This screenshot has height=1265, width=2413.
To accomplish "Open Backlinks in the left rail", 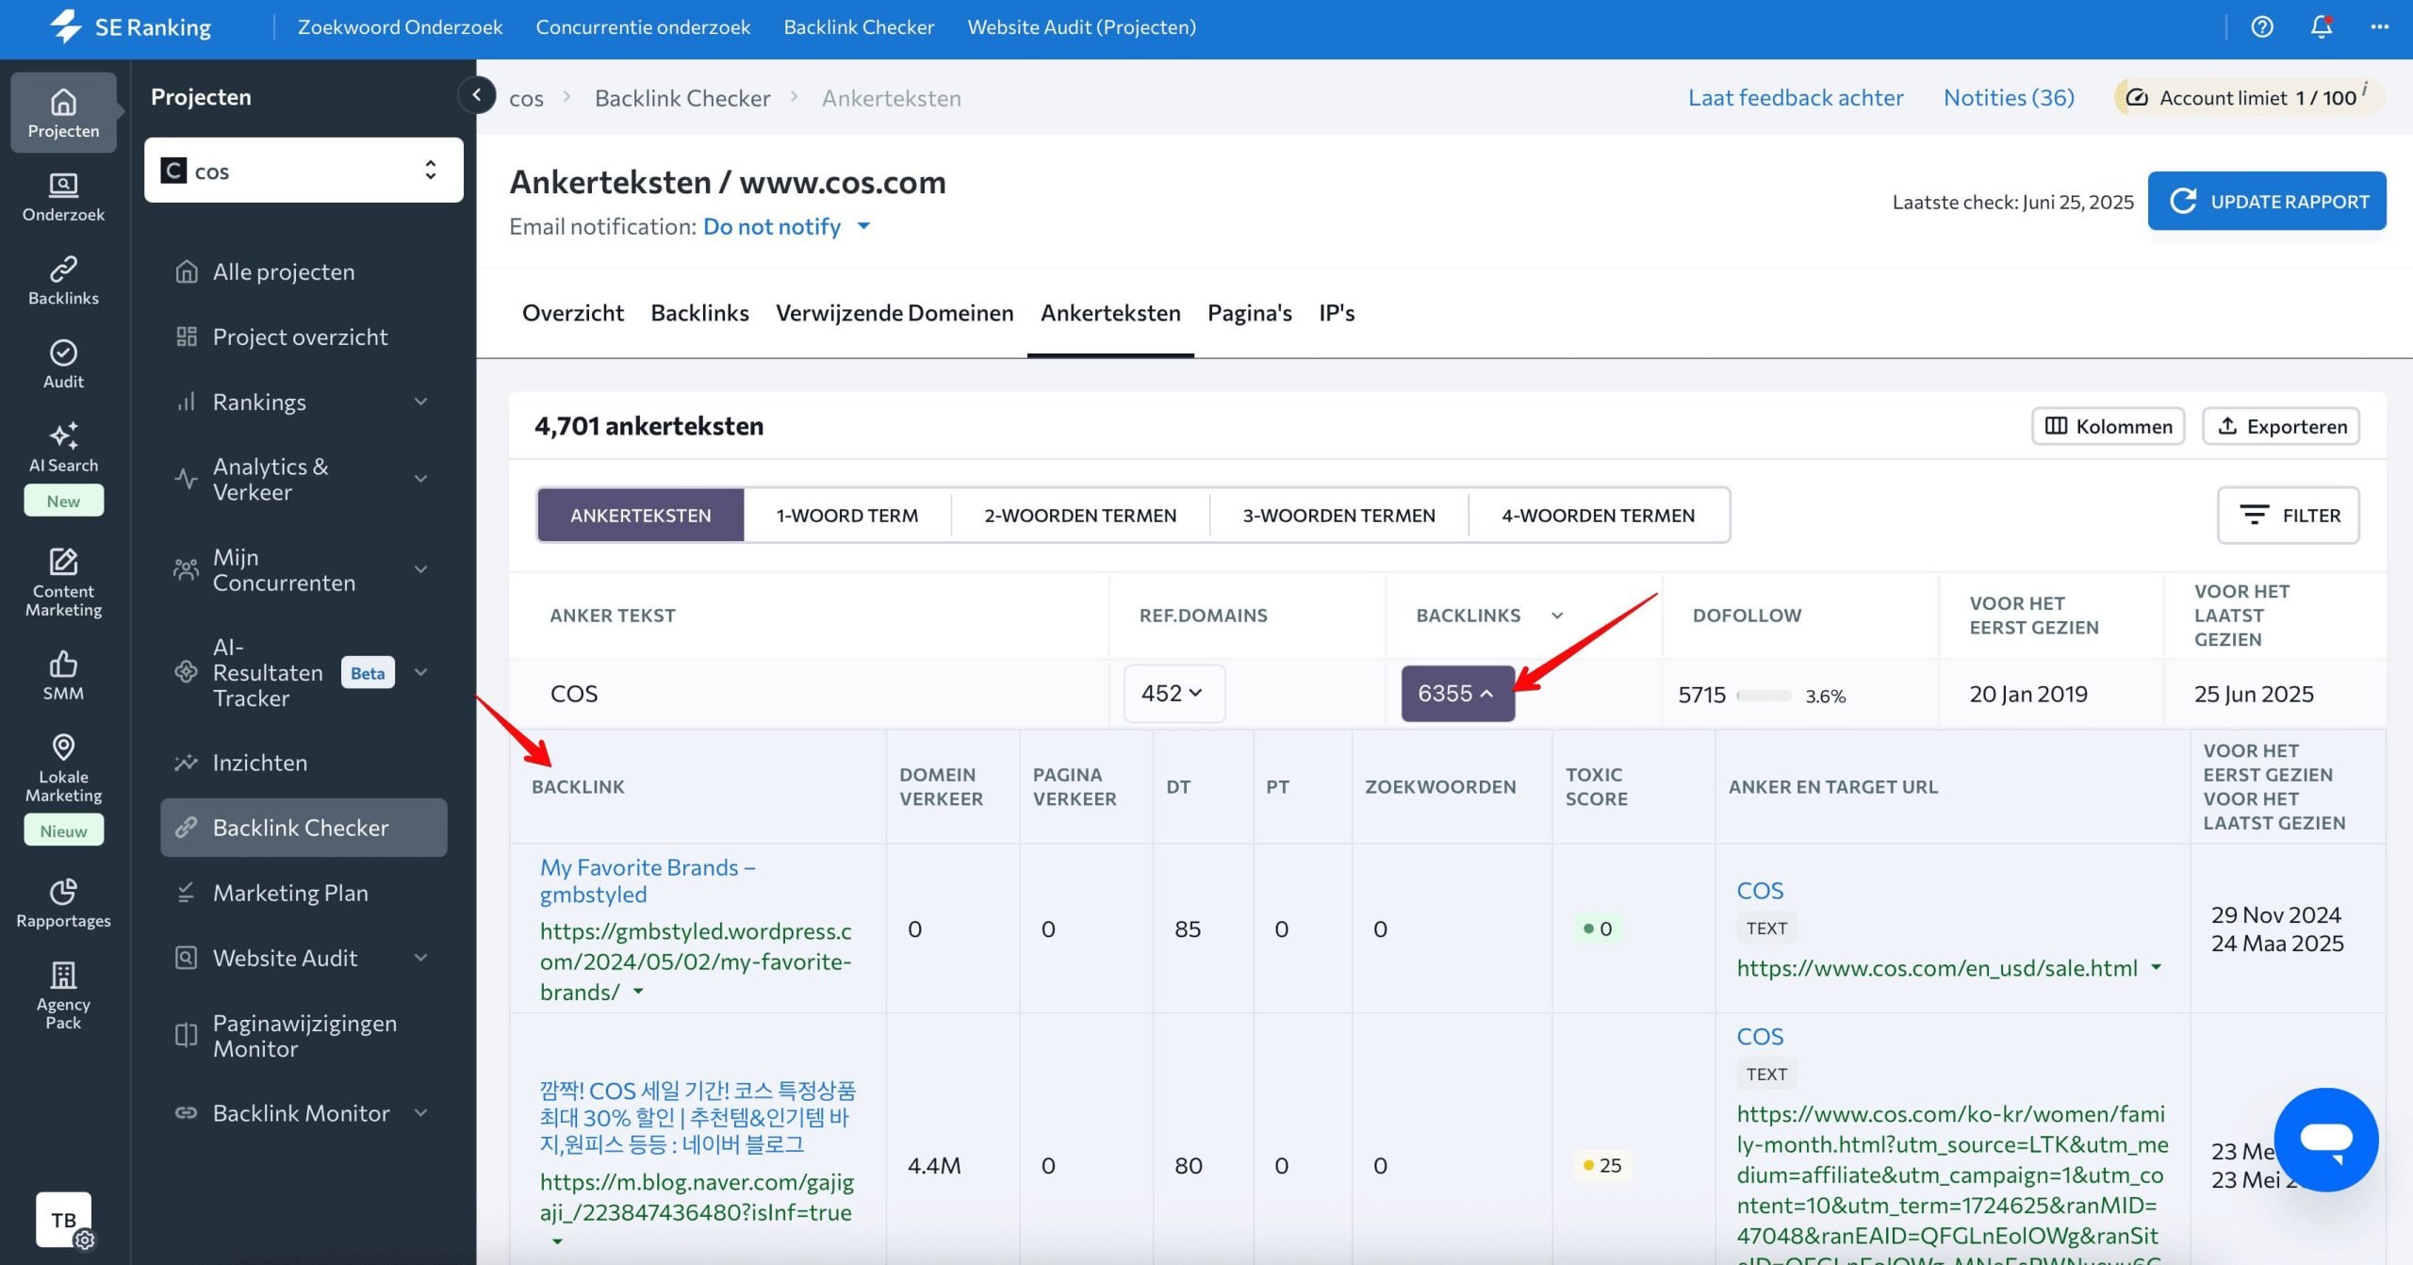I will 63,281.
